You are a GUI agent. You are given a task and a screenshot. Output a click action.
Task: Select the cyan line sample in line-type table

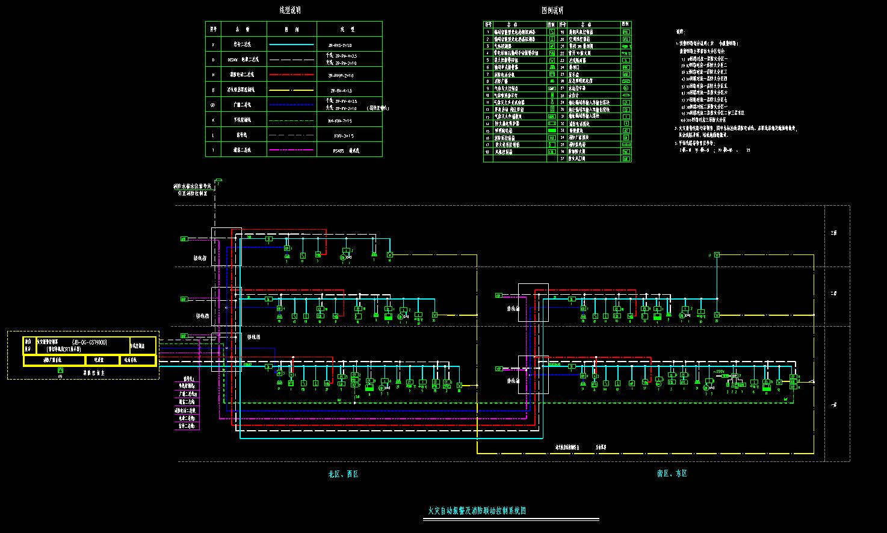[x=291, y=45]
